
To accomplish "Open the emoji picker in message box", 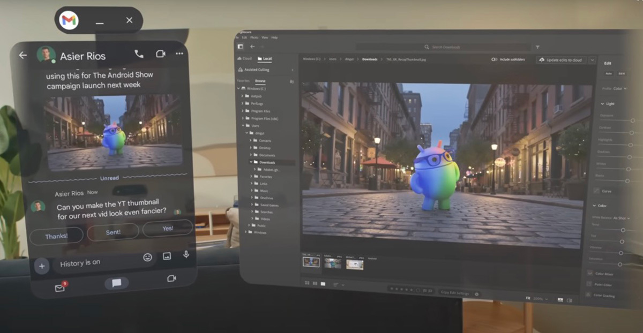I will [147, 257].
